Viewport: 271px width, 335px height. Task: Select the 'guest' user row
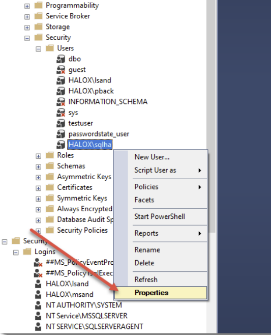tap(77, 70)
